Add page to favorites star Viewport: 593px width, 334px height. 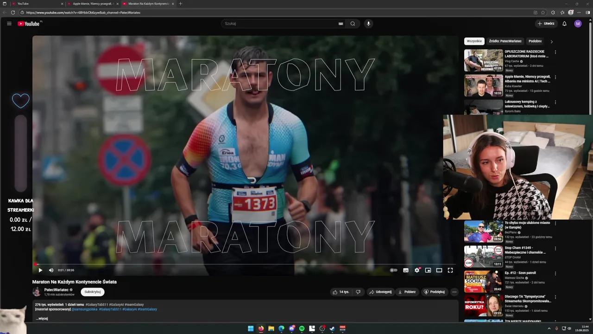[543, 13]
